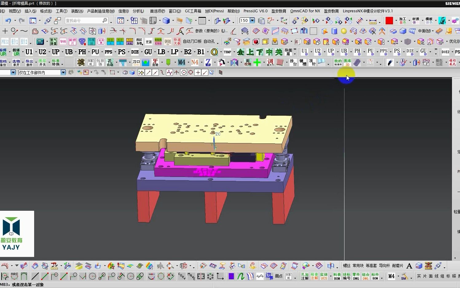Viewport: 460px width, 288px height.
Task: Click the 氮气弹簧 nitrogen spring icon
Action: [53, 41]
